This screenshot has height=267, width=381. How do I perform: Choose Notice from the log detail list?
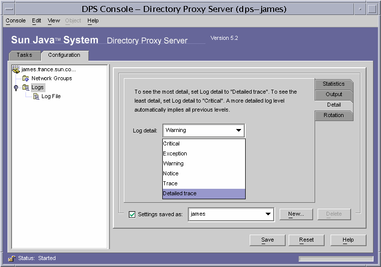point(204,173)
